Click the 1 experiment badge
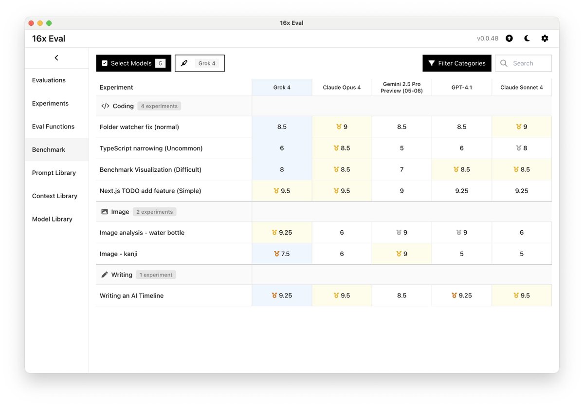The height and width of the screenshot is (406, 584). point(156,275)
